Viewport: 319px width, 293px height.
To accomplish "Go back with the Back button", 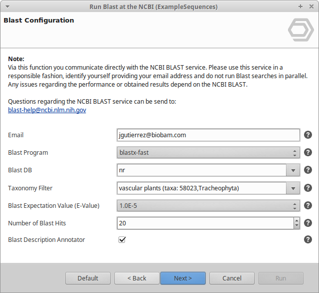I will (137, 278).
